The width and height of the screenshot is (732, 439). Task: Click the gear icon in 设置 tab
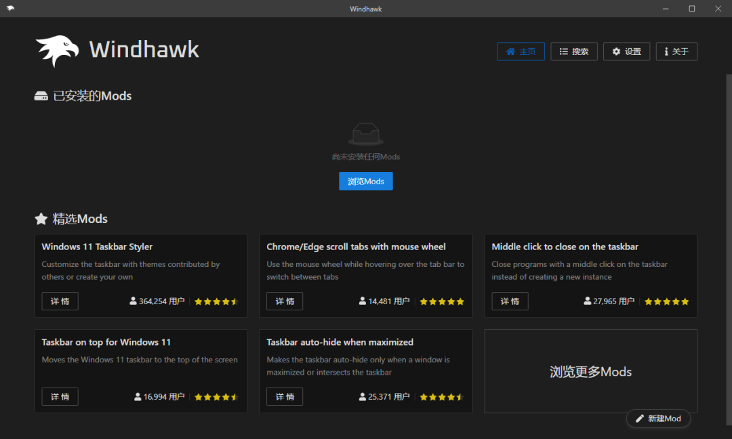pos(616,51)
